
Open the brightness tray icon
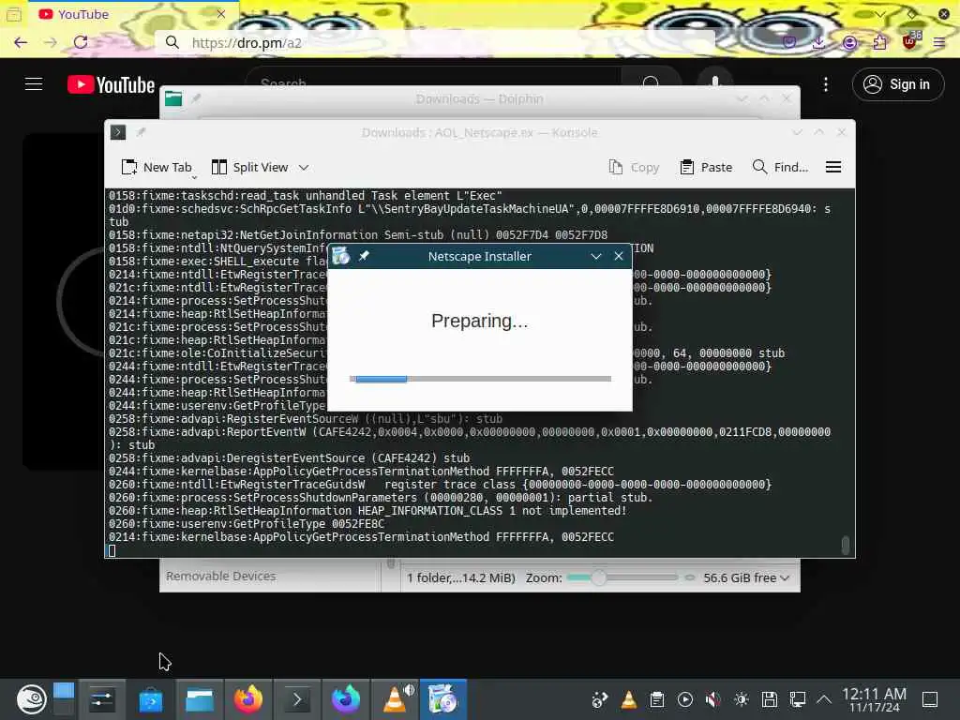[x=742, y=699]
